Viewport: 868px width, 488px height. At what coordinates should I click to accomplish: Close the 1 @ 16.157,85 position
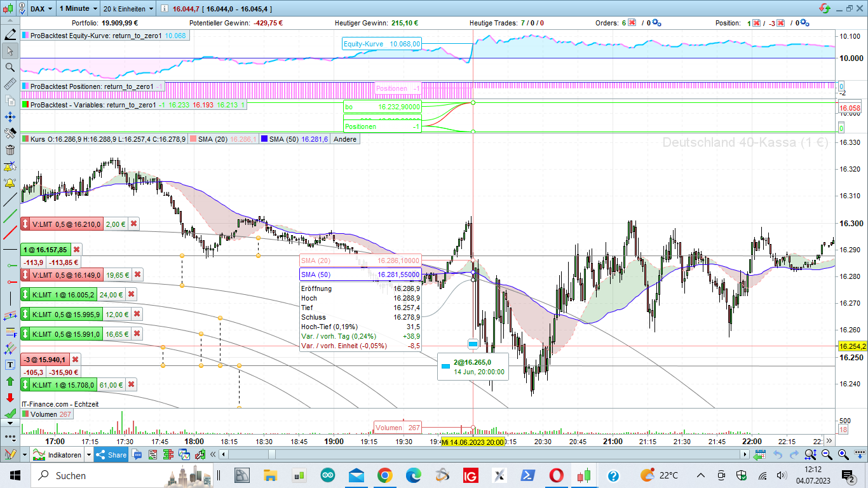[x=76, y=250]
